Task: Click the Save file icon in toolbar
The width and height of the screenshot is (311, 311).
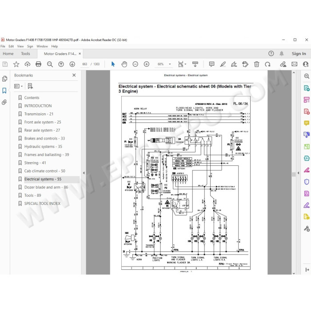Action: coord(5,64)
